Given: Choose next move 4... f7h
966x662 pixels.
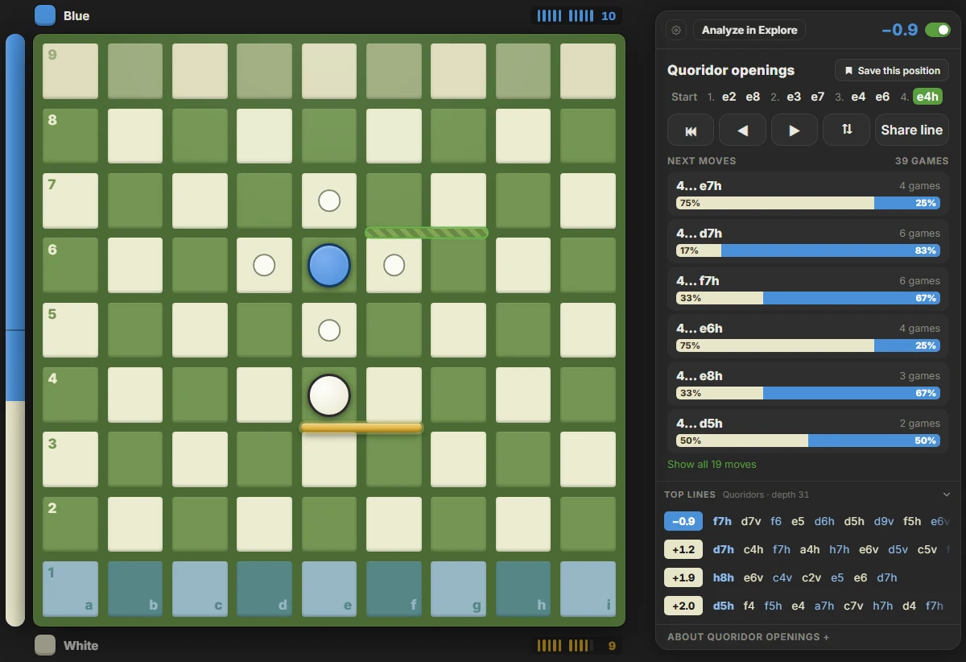Looking at the screenshot, I should 808,289.
